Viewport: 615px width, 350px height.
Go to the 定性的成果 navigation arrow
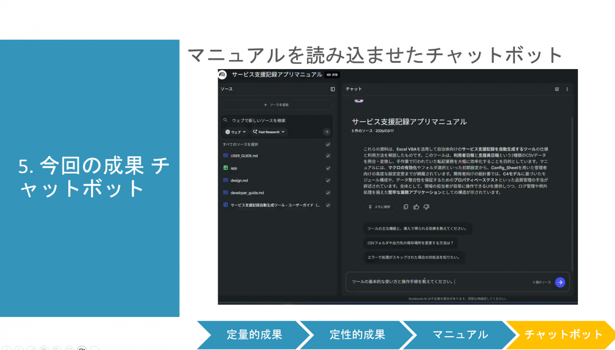point(357,335)
